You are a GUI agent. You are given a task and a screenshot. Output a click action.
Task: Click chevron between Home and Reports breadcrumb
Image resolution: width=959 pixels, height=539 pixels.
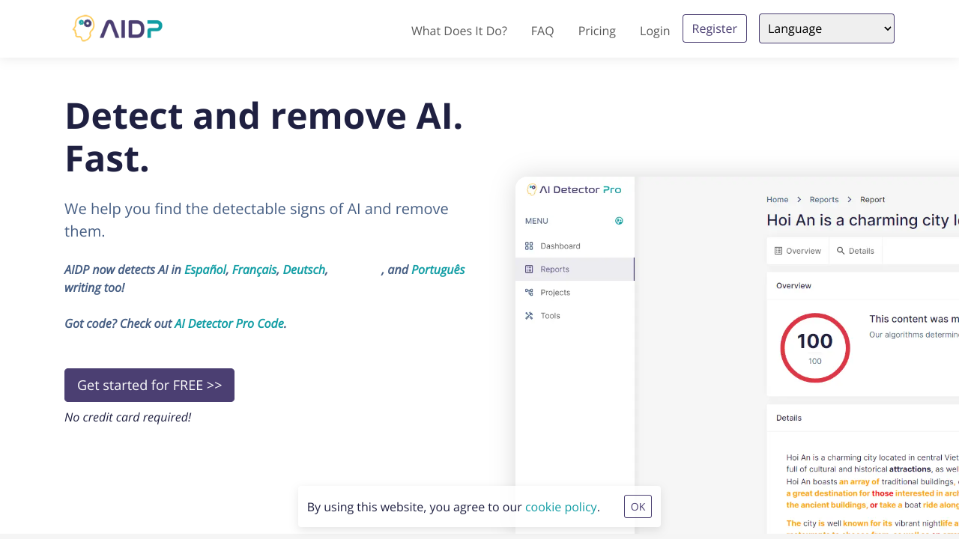799,200
